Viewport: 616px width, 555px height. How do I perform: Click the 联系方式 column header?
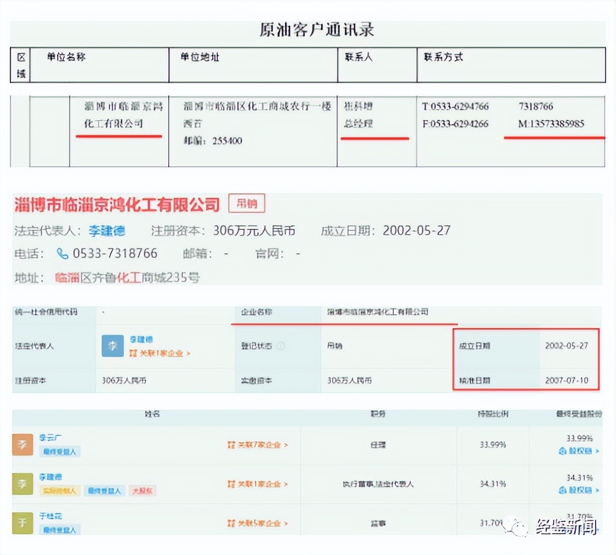point(443,57)
